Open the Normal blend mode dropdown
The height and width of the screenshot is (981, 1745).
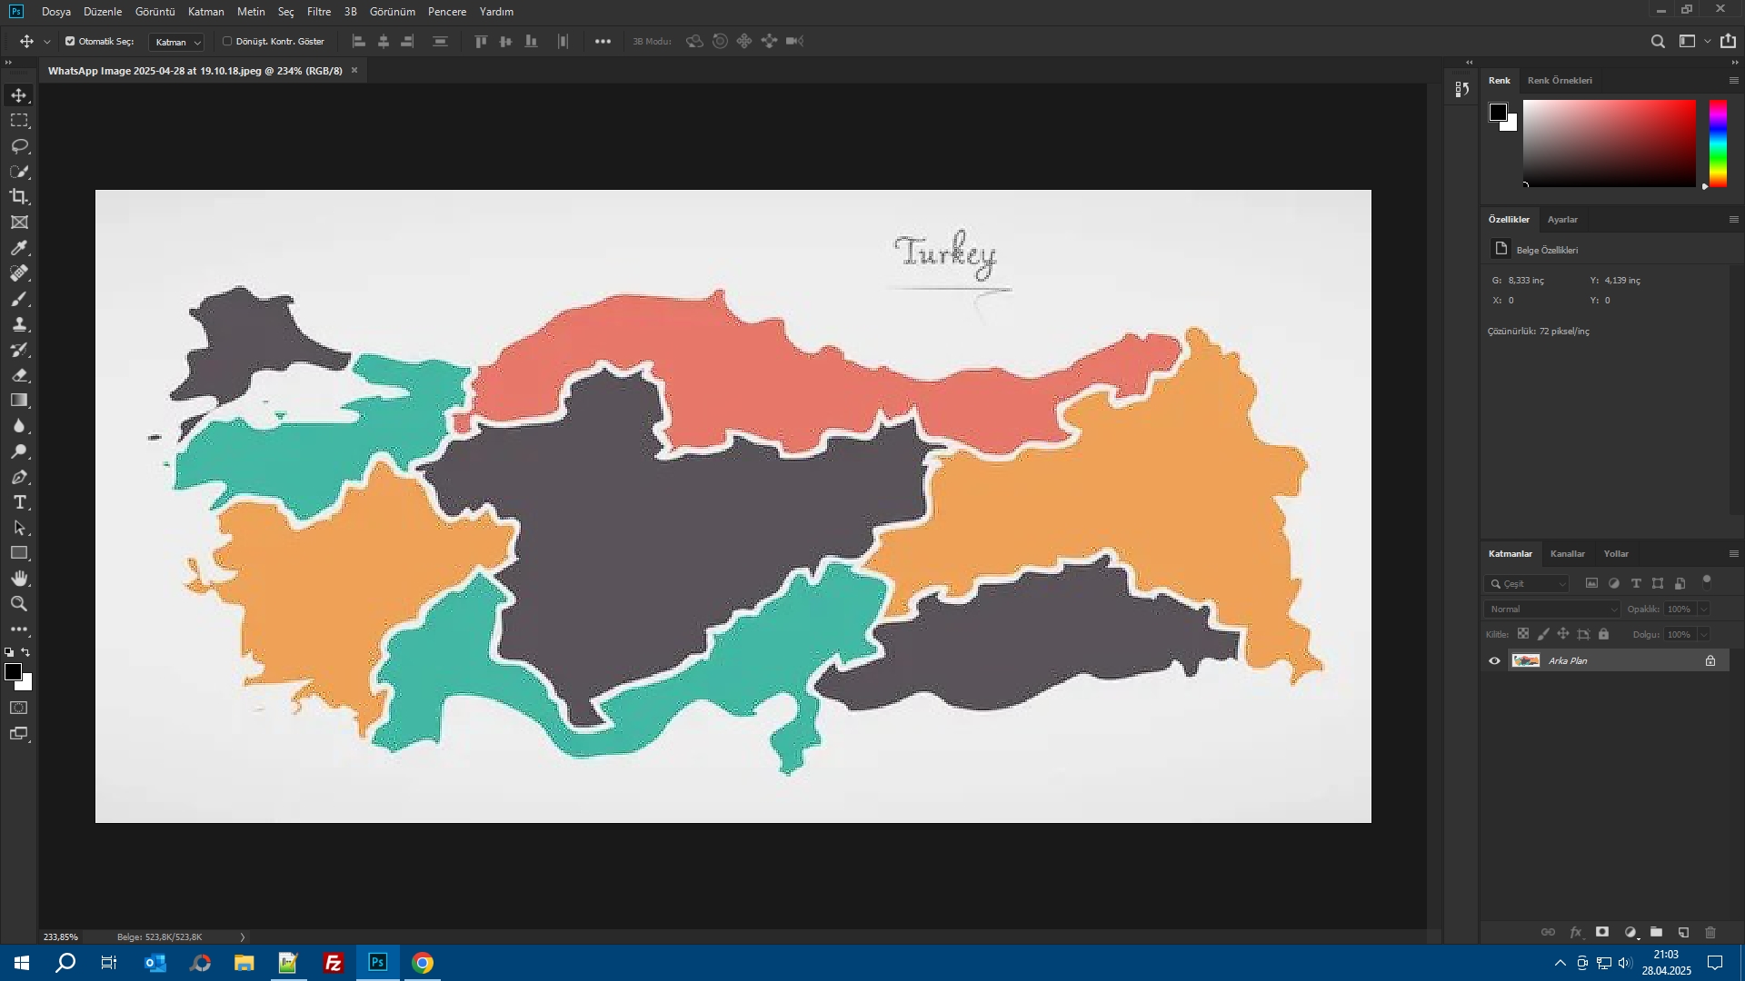tap(1552, 609)
